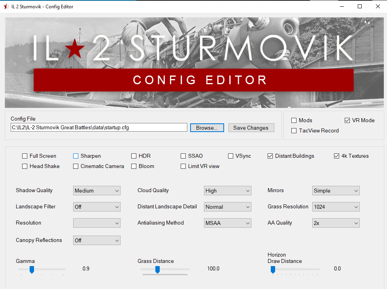Screen dimensions: 387x289
Task: Enable TacView Record checkbox
Action: tap(294, 131)
